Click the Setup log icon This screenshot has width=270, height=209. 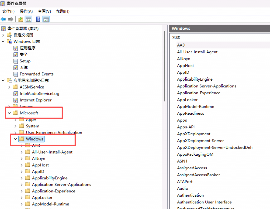click(16, 61)
